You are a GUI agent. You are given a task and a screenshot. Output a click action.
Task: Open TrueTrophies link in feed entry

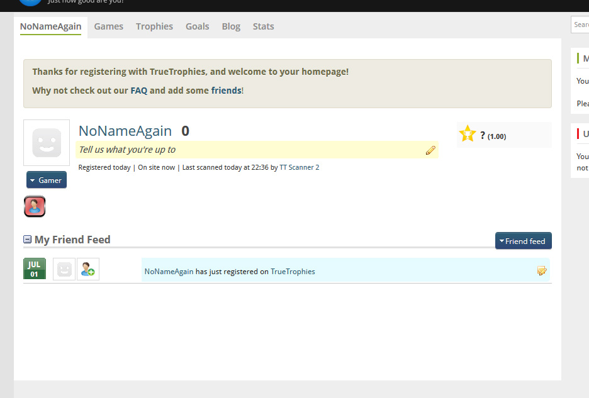[x=293, y=272]
